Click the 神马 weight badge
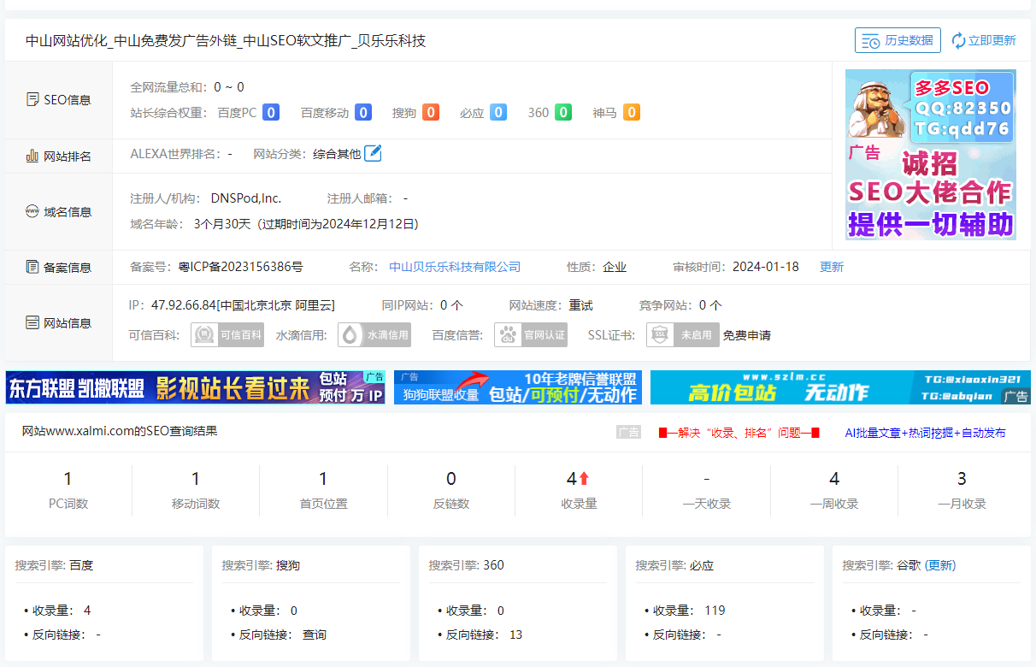1036x667 pixels. coord(632,112)
